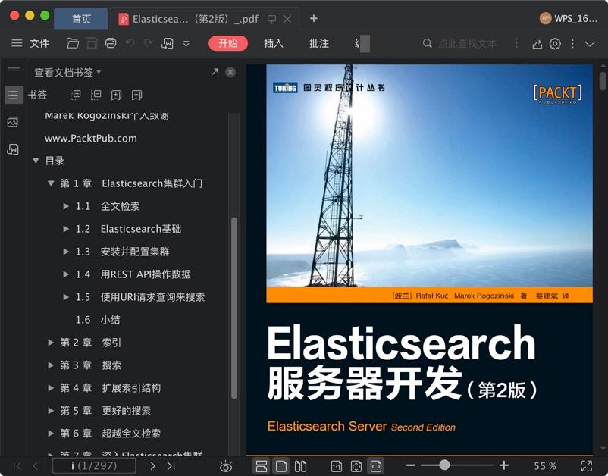This screenshot has width=608, height=476.
Task: Pop out the bookmark panel with arrow icon
Action: (x=215, y=72)
